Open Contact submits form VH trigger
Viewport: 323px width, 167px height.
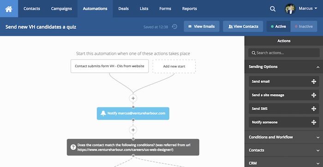pos(110,66)
